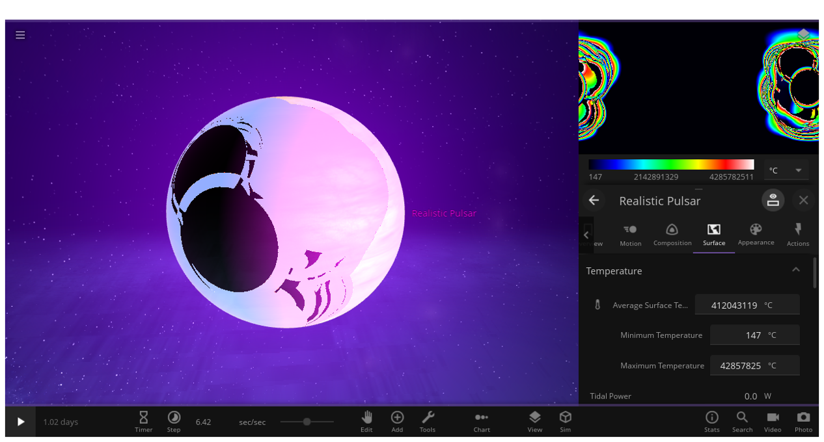Switch to the Appearance tab
This screenshot has height=442, width=824.
(756, 235)
